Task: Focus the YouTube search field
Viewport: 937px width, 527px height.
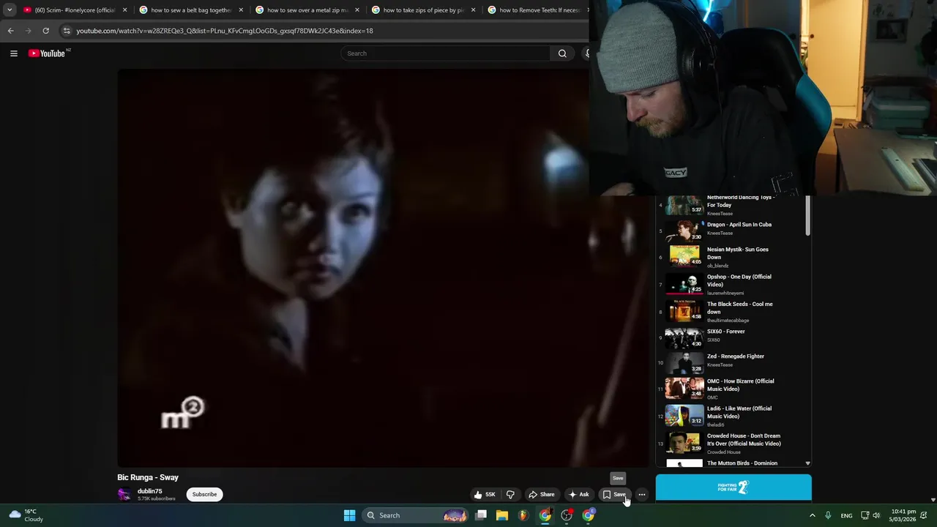Action: tap(446, 53)
